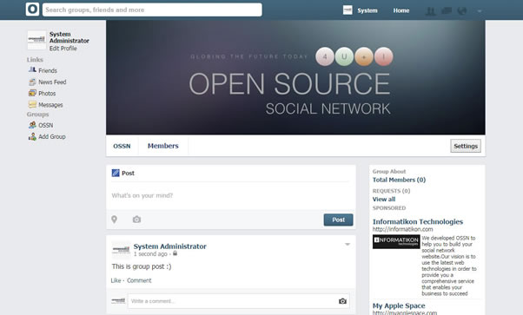Open Informatikon Technologies sponsored title
Screen dimensions: 523x315
(418, 221)
